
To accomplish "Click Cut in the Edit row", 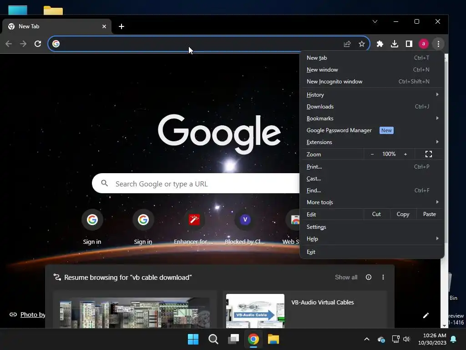I will tap(376, 214).
